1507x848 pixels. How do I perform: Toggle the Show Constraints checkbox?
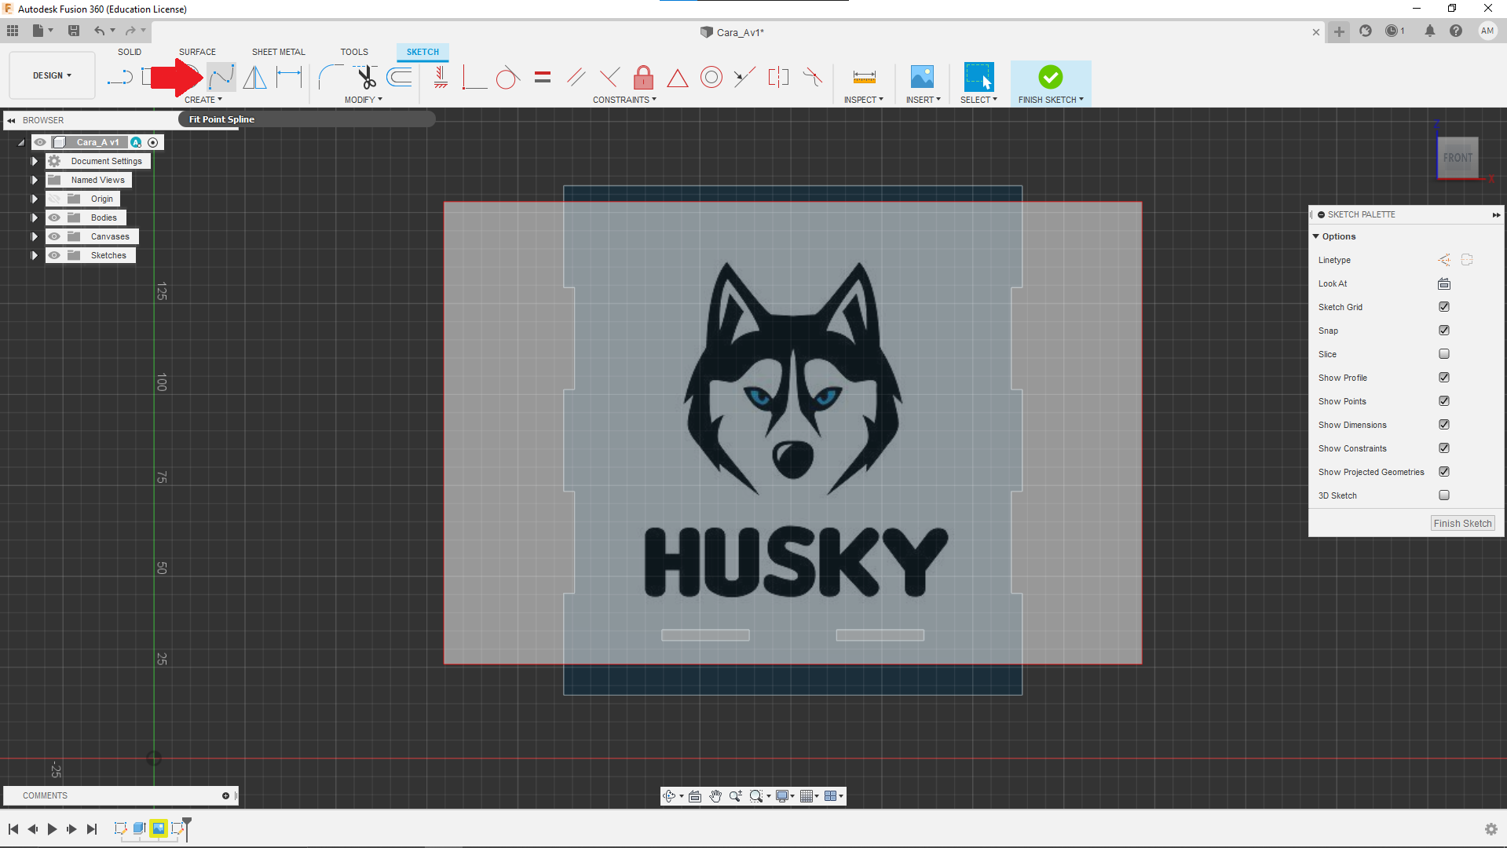(1444, 448)
